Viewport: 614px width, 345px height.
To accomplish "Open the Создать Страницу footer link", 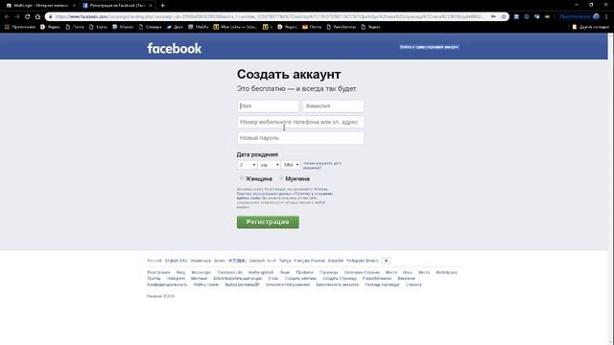I will click(x=340, y=279).
